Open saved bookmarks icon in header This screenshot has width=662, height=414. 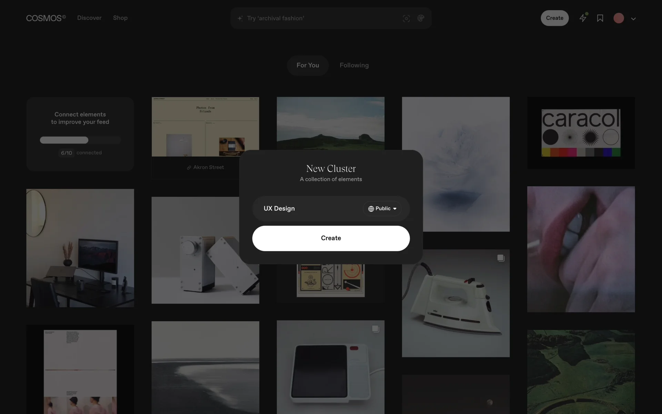coord(600,18)
